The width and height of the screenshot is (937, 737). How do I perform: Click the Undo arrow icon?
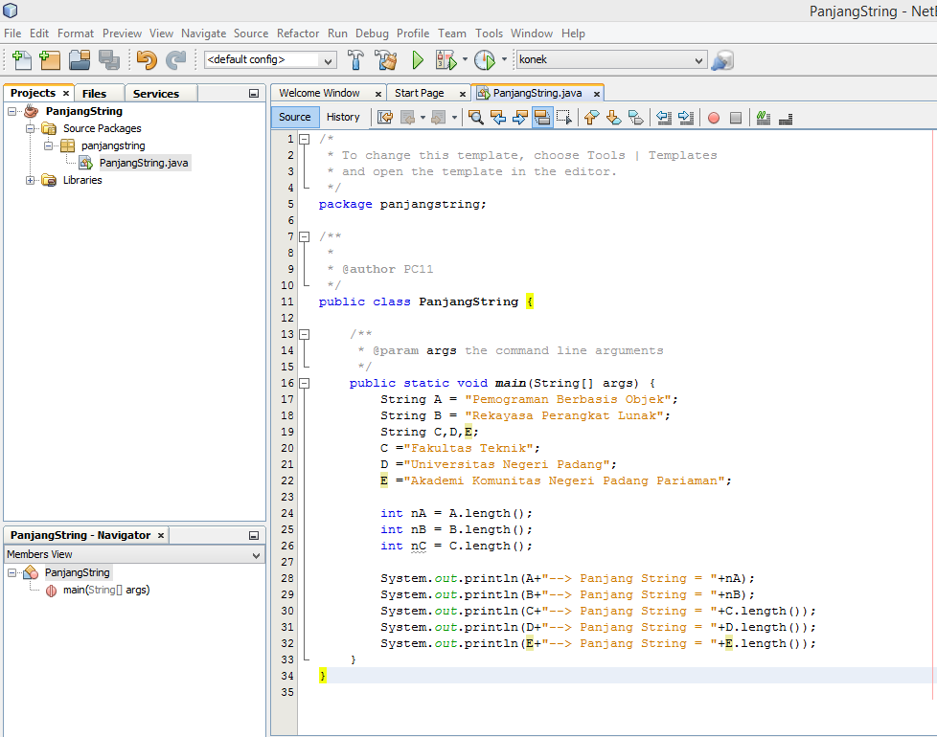[x=146, y=59]
